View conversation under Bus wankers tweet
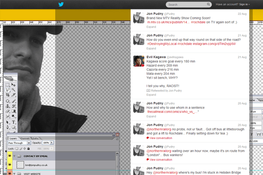263x175 pixels. (161, 160)
